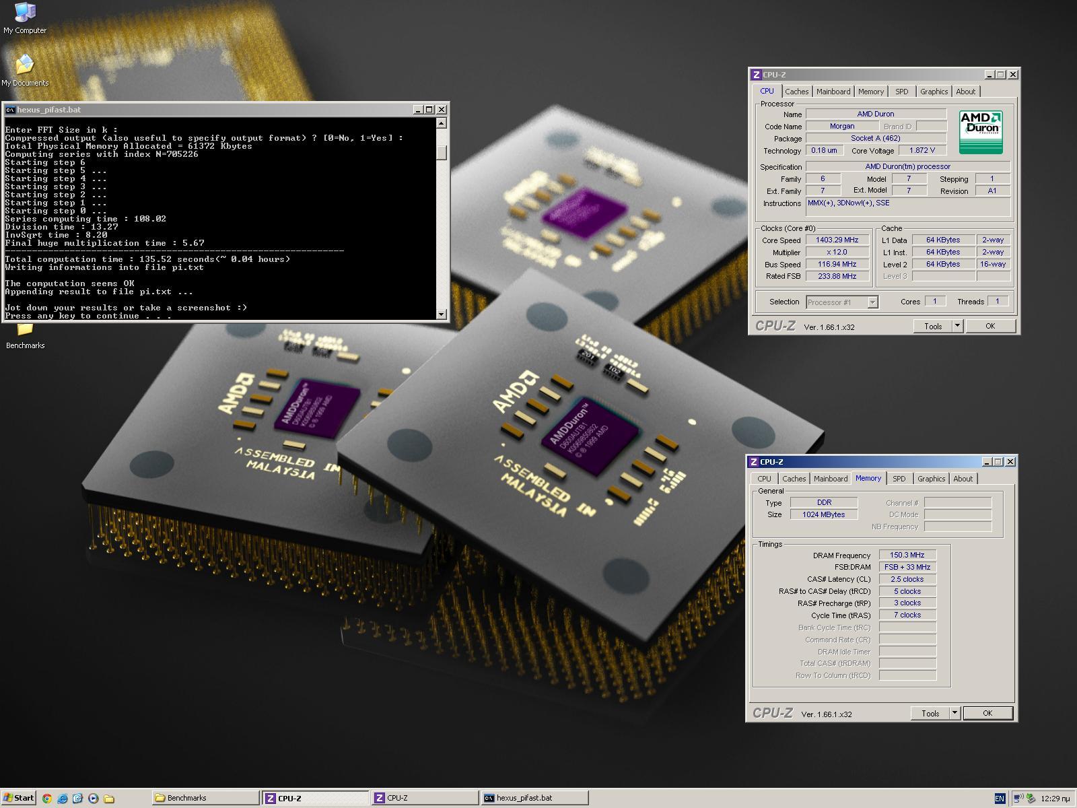Screen dimensions: 1077x808
Task: Open About tab in lower CPU-Z window
Action: click(963, 479)
